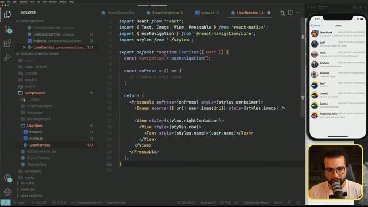The height and width of the screenshot is (207, 368).
Task: Open Themed.tsx in the file tree
Action: click(x=36, y=164)
